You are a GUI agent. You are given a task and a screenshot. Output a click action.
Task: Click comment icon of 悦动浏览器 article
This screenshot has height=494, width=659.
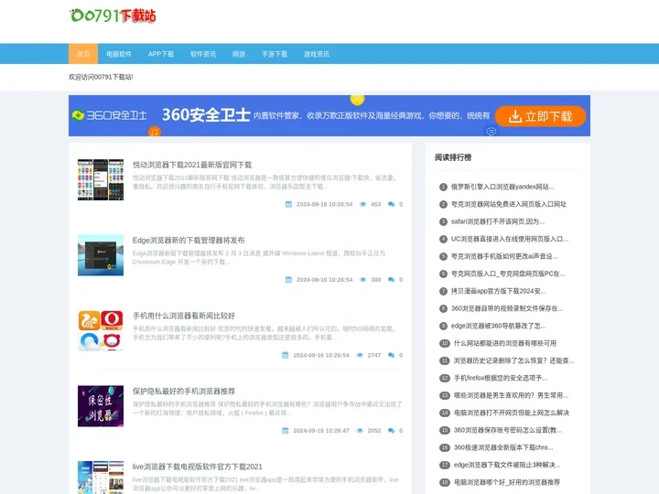click(x=392, y=204)
